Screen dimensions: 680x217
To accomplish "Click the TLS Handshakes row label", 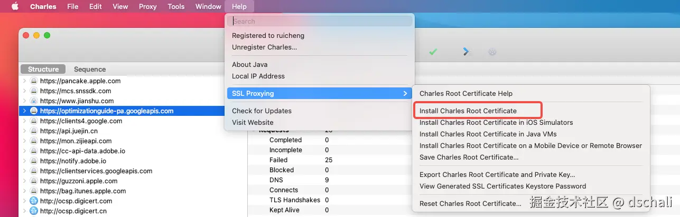I will pyautogui.click(x=295, y=200).
